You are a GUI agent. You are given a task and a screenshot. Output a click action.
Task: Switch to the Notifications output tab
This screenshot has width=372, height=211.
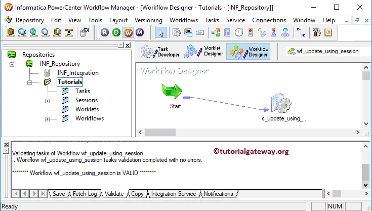(219, 194)
